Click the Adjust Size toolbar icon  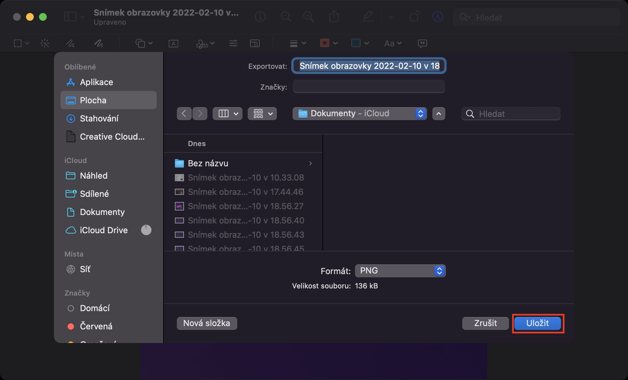click(x=255, y=43)
